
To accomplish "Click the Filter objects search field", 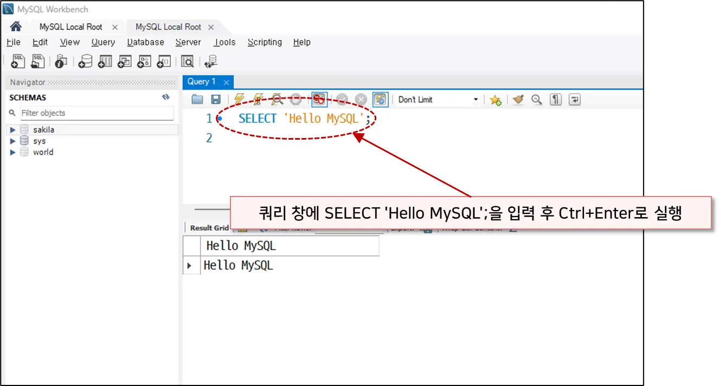I will 97,113.
